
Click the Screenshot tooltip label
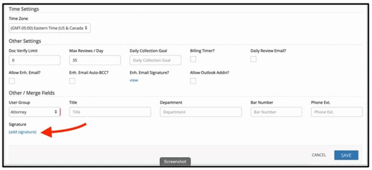(x=175, y=162)
